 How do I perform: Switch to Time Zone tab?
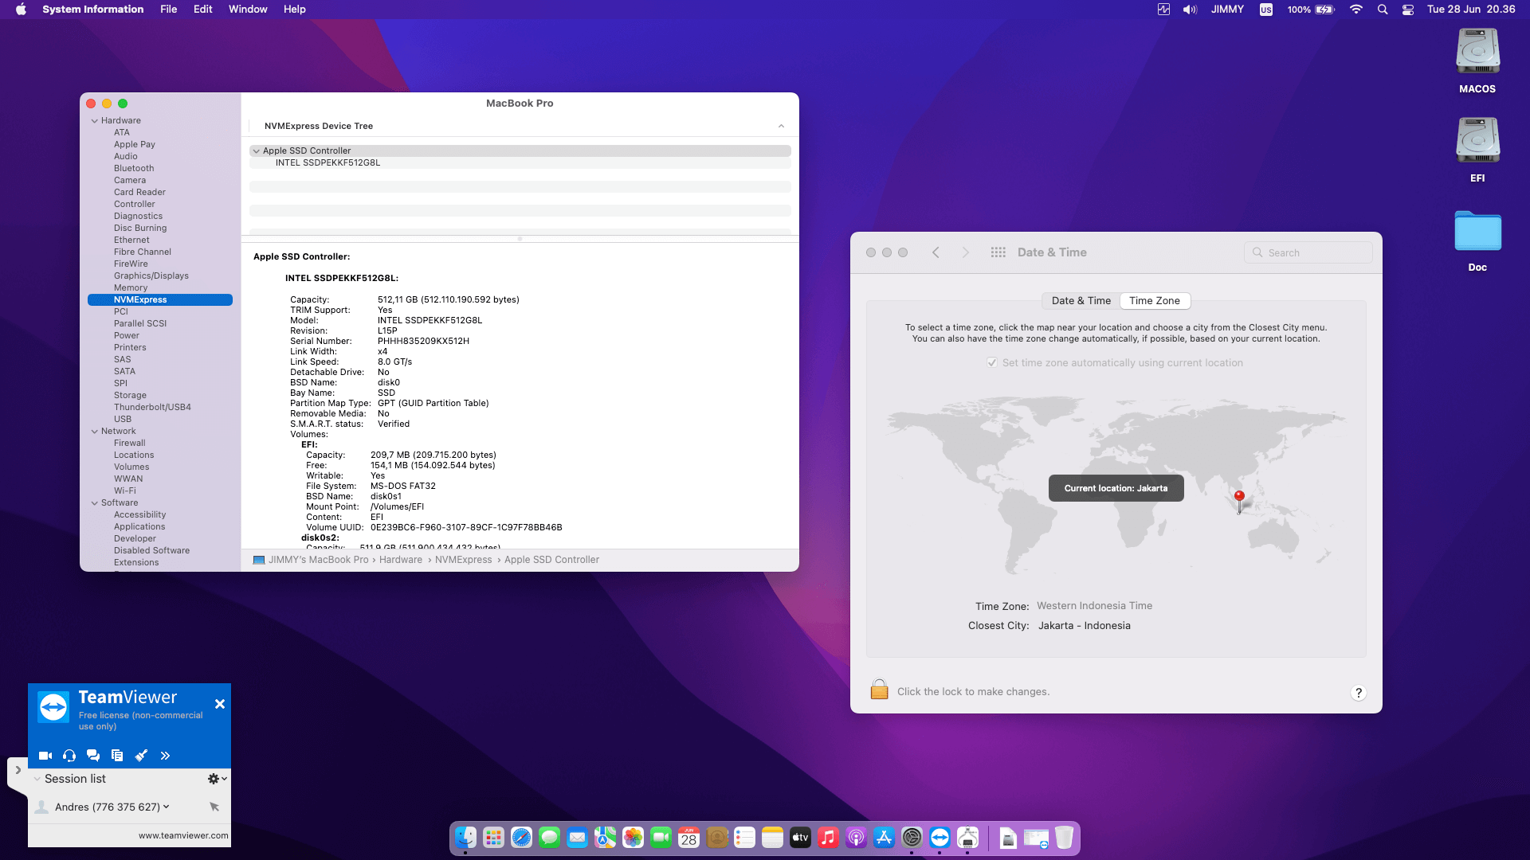pyautogui.click(x=1155, y=301)
